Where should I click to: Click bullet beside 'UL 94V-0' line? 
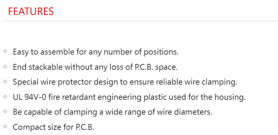5,97
